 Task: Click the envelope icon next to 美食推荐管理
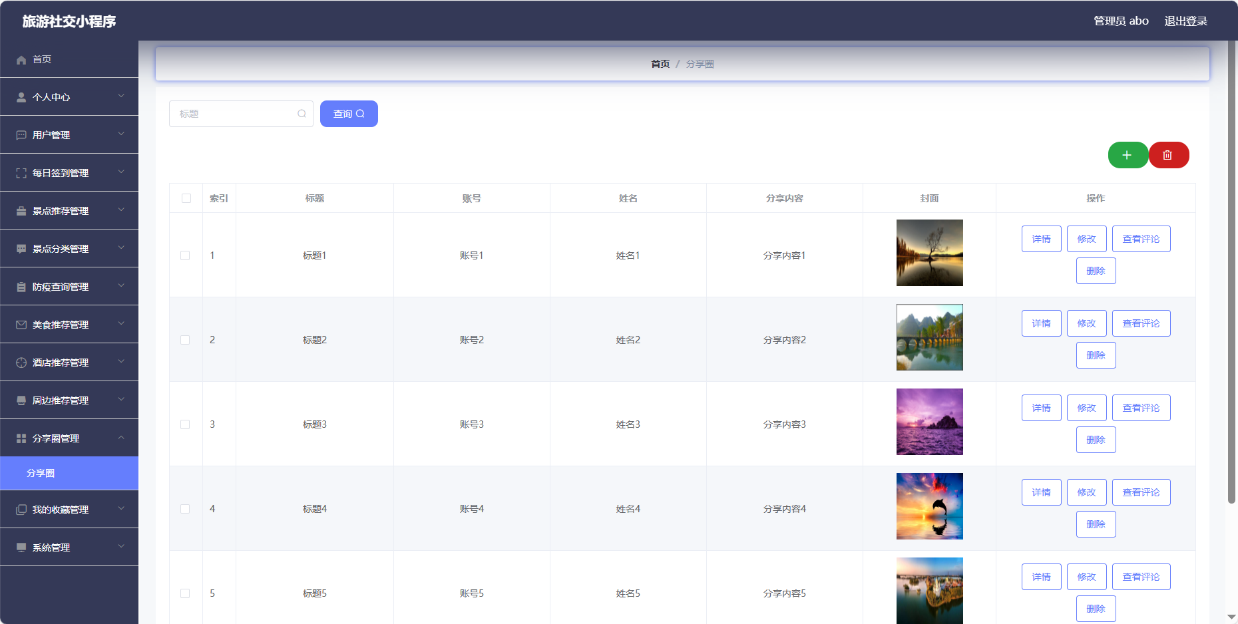click(x=21, y=325)
